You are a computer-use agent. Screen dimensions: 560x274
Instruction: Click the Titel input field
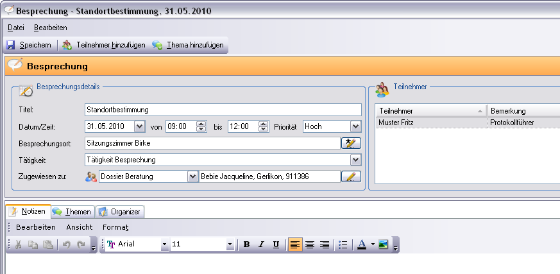coord(223,110)
